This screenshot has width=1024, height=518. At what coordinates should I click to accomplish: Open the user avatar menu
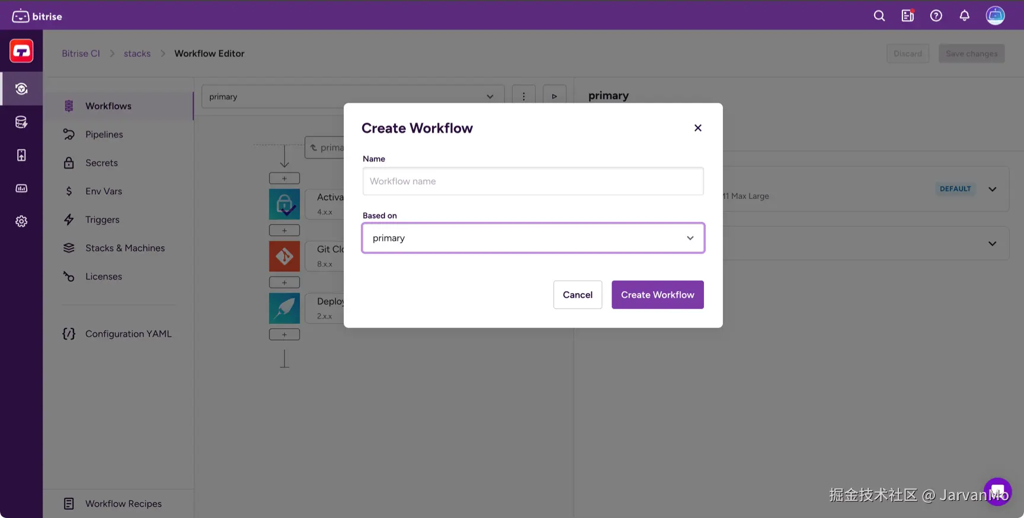(996, 15)
